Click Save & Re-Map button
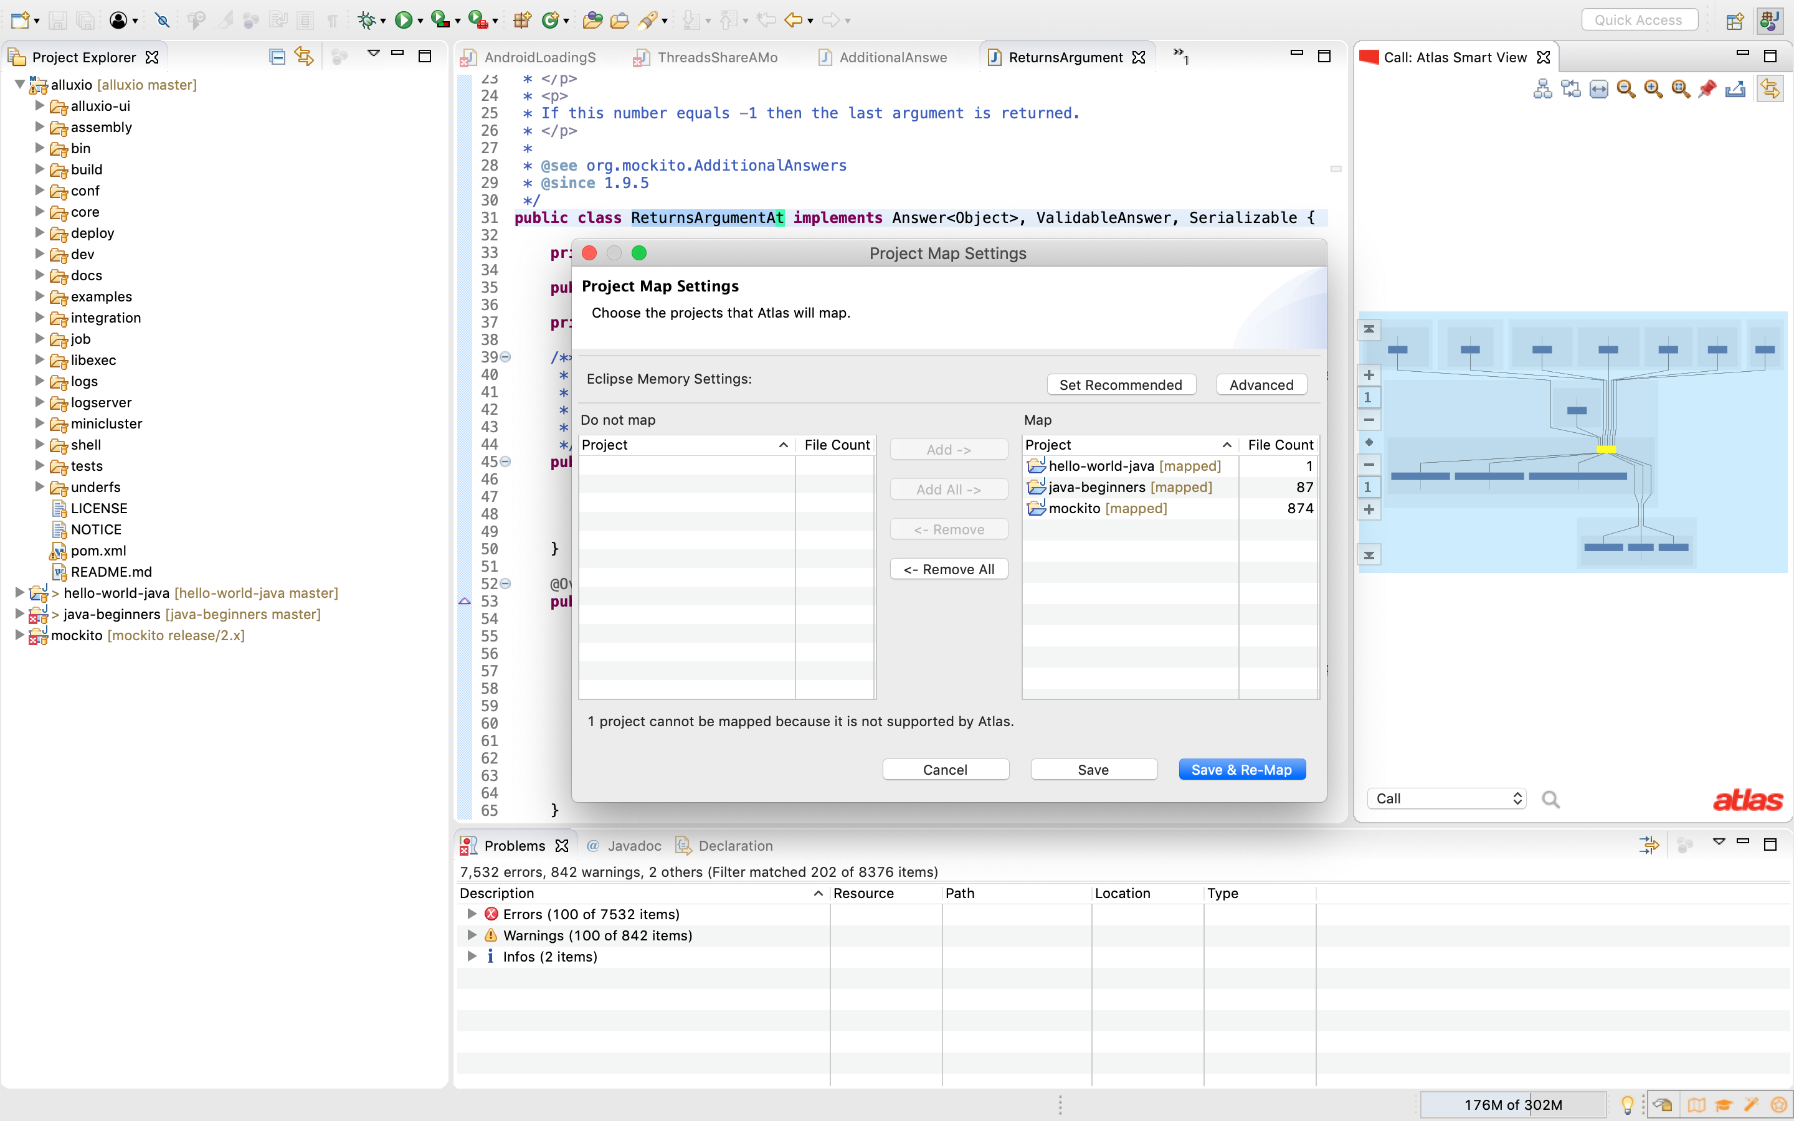1794x1121 pixels. pos(1241,770)
